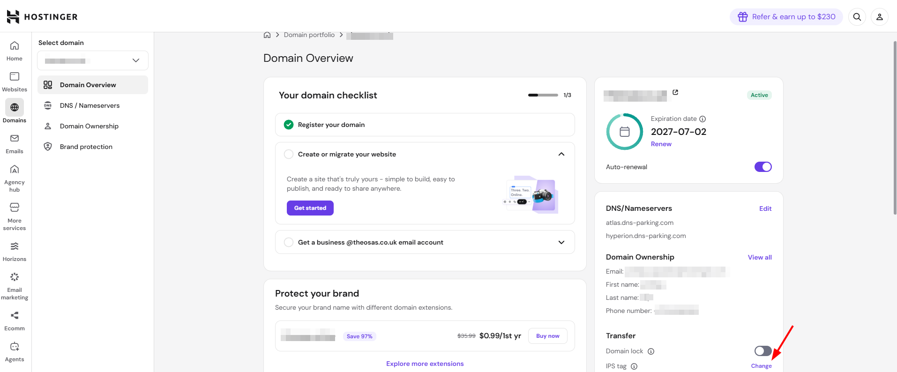897x372 pixels.
Task: Click the breadcrumb home icon
Action: coord(267,35)
